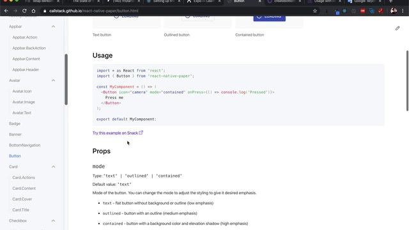Reload the current page

coord(24,11)
